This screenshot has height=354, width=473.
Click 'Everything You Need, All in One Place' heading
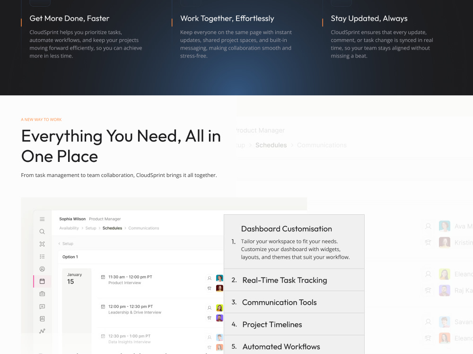point(121,146)
